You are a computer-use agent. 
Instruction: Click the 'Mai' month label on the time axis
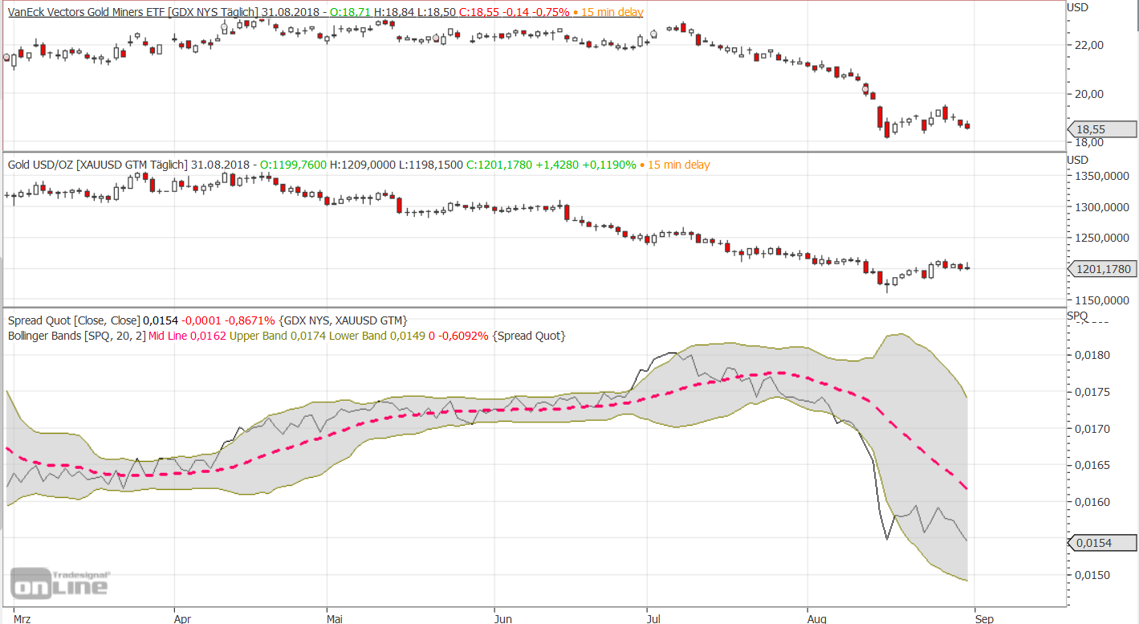pyautogui.click(x=335, y=619)
